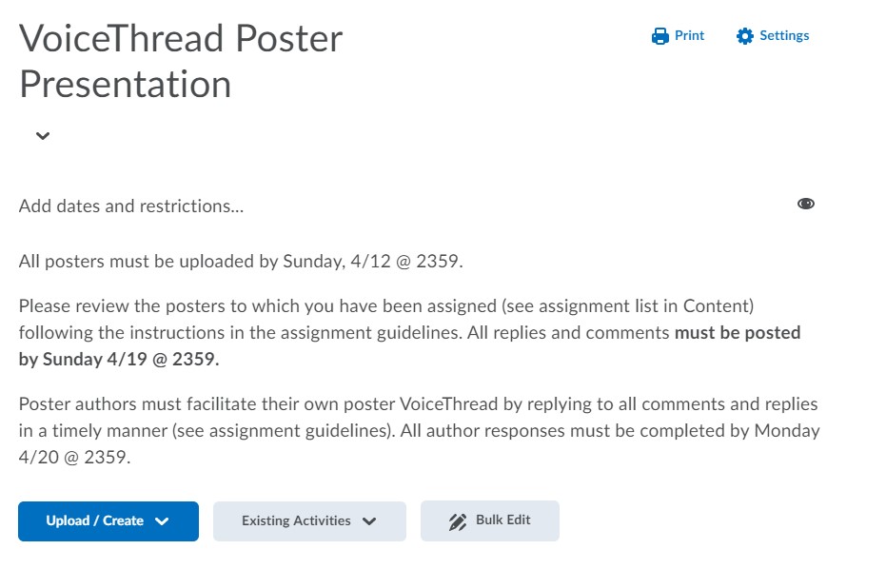886x569 pixels.
Task: Open the Upload / Create dropdown arrow
Action: [162, 521]
